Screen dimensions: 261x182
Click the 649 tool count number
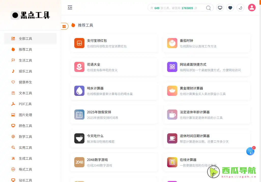157,8
